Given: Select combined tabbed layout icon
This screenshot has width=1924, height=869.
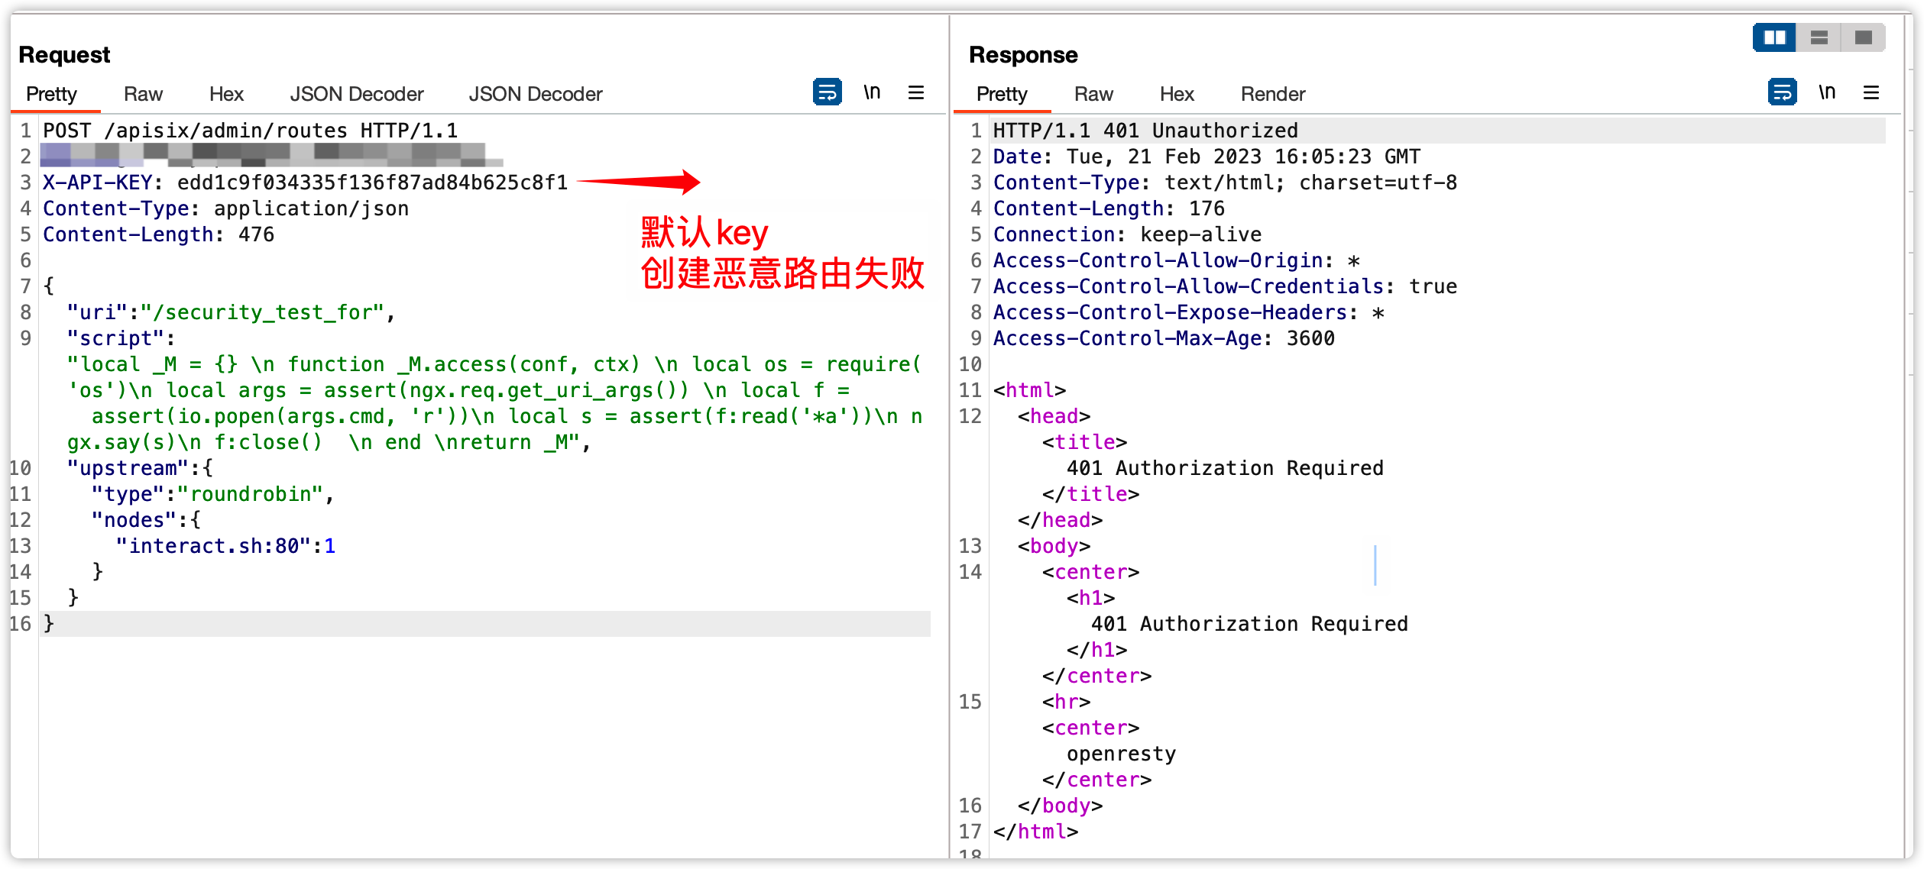Looking at the screenshot, I should point(1863,37).
